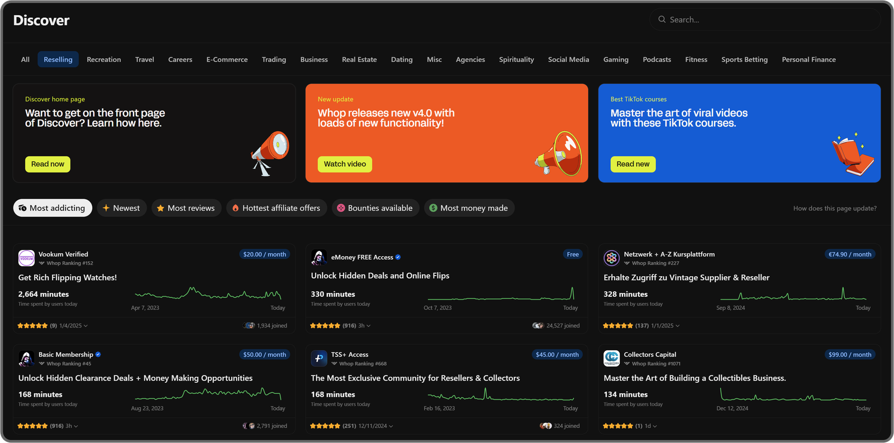This screenshot has height=443, width=894.
Task: Click star rating on Collectors Capital card
Action: point(618,426)
